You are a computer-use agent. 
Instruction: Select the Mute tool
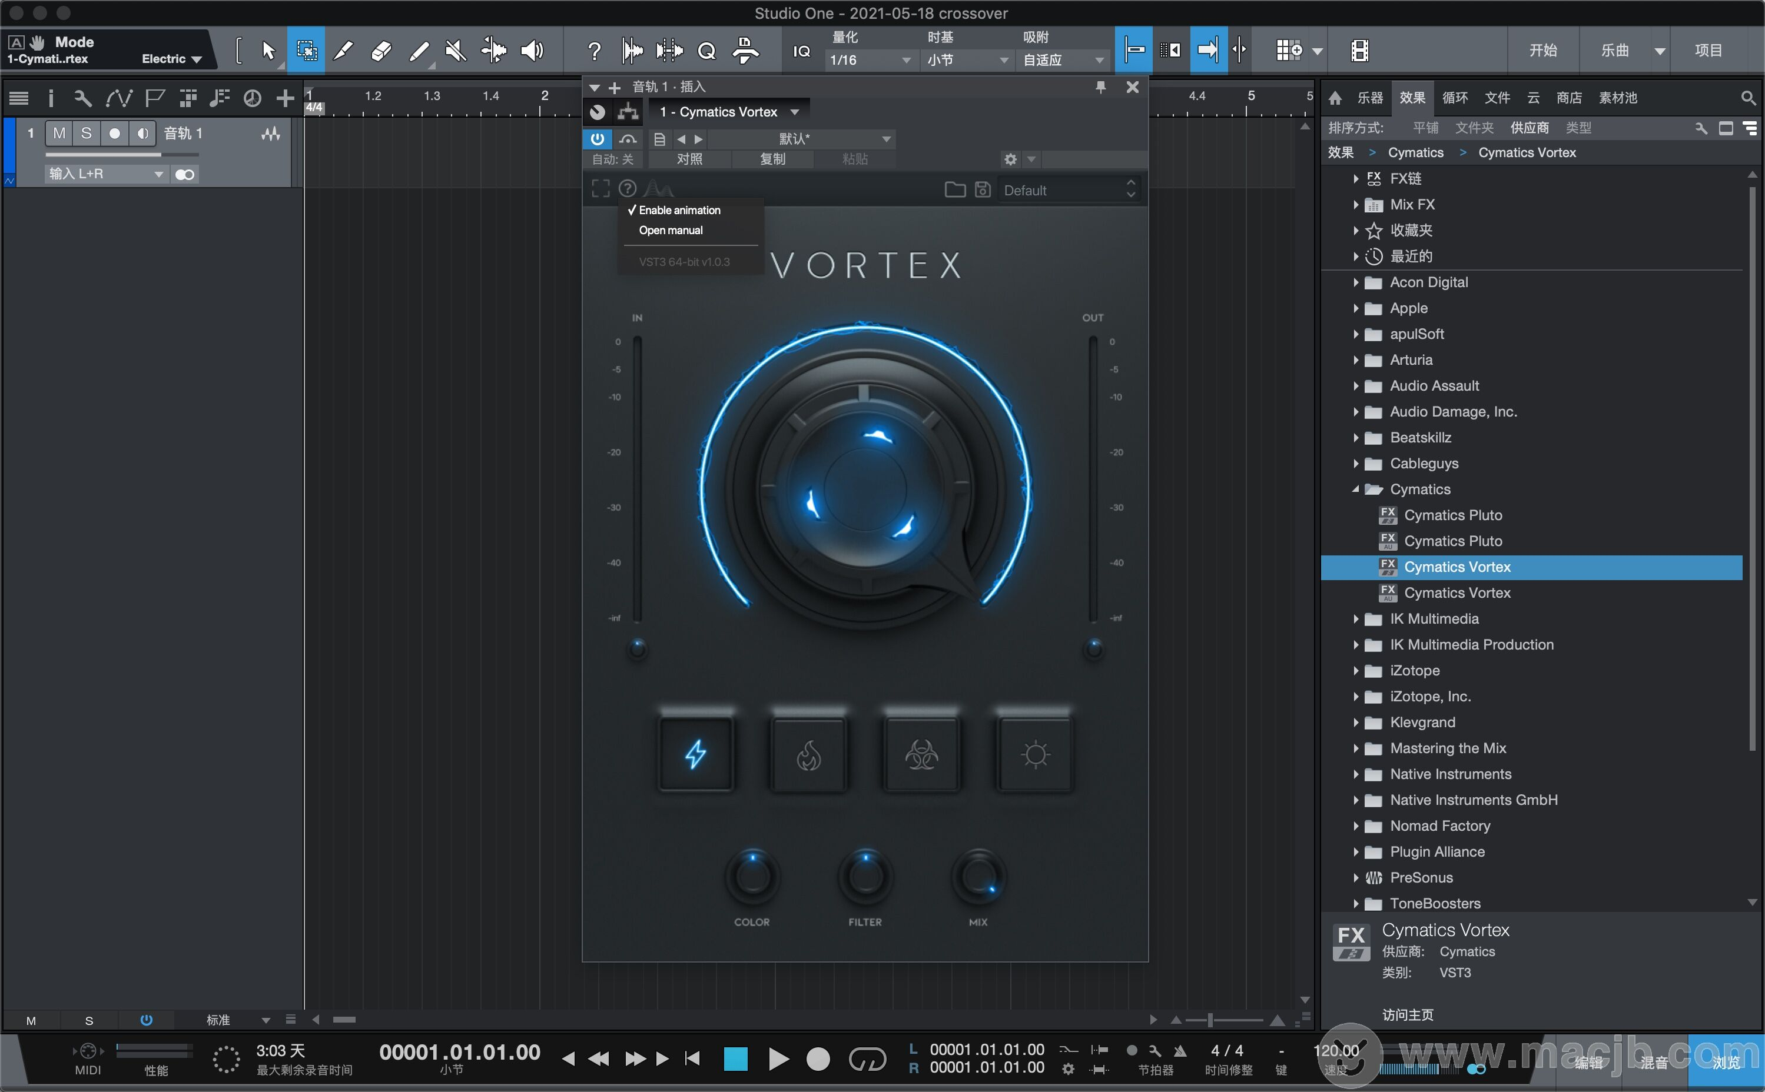point(456,51)
